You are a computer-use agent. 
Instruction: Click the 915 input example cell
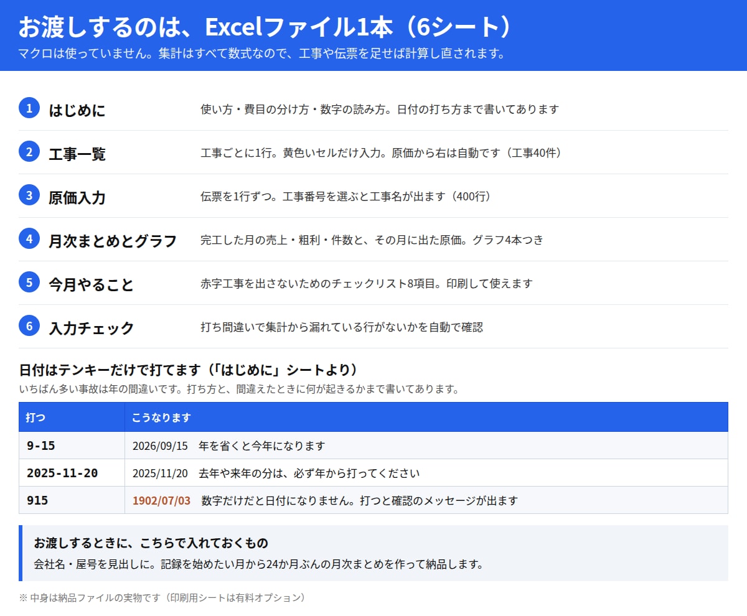pos(72,500)
